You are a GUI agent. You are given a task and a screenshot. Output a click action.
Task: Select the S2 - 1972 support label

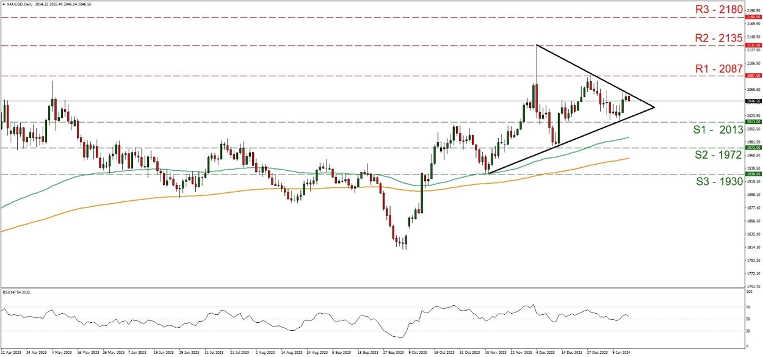(x=718, y=155)
